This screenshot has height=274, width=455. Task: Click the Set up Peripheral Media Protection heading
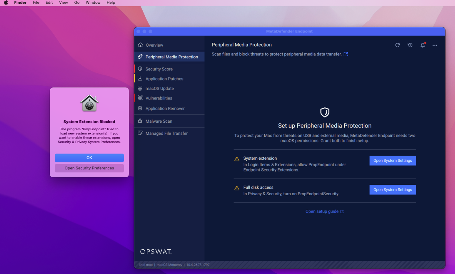point(325,126)
